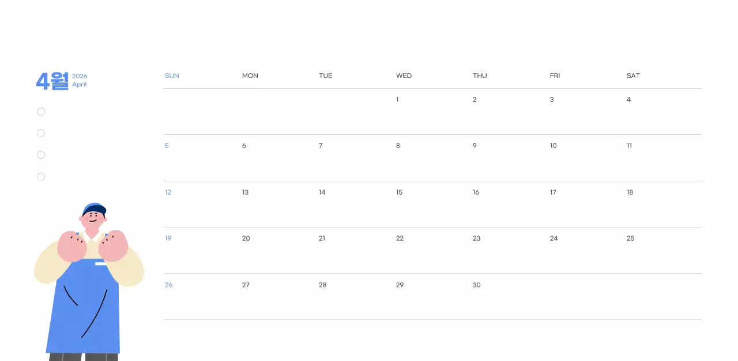Select the SAT column header
This screenshot has width=738, height=361.
pos(633,76)
